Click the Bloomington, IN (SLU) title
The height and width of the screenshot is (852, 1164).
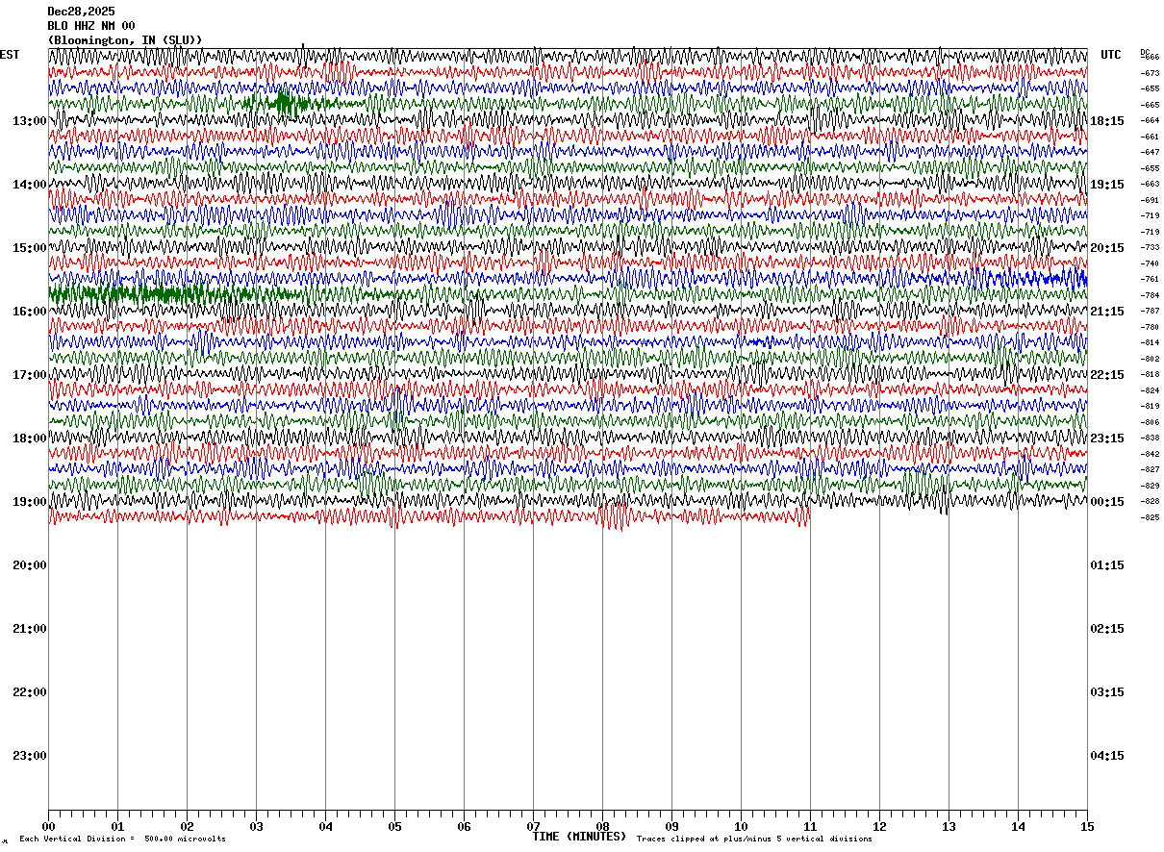(x=125, y=40)
